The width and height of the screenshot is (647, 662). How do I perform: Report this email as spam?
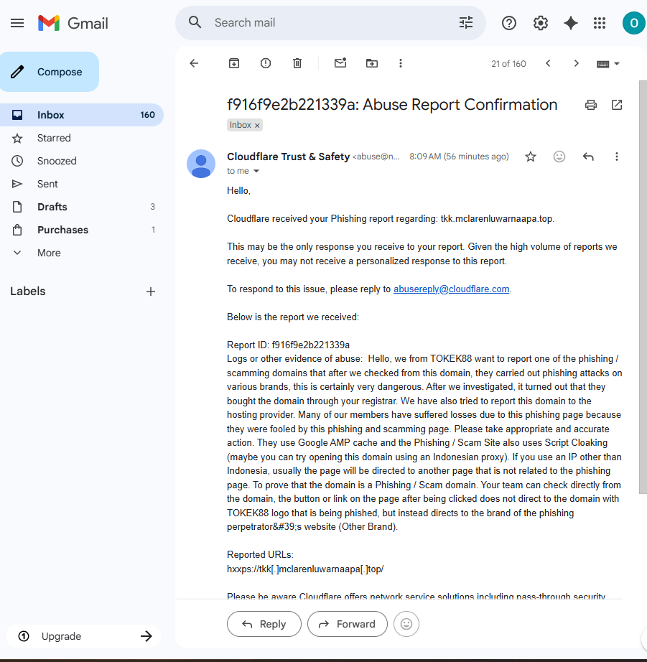tap(266, 63)
